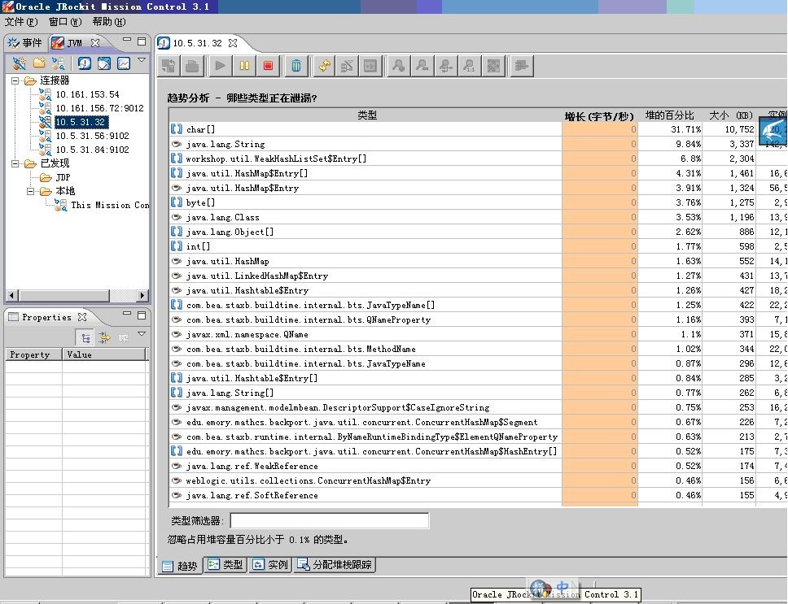Click the yellow refresh arrows icon
The image size is (788, 604).
click(x=324, y=66)
